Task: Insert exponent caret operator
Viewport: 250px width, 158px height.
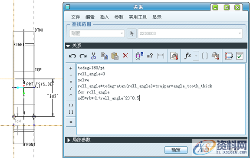Action: click(x=71, y=95)
